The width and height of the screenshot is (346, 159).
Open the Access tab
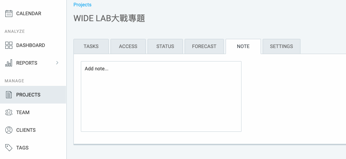click(128, 46)
